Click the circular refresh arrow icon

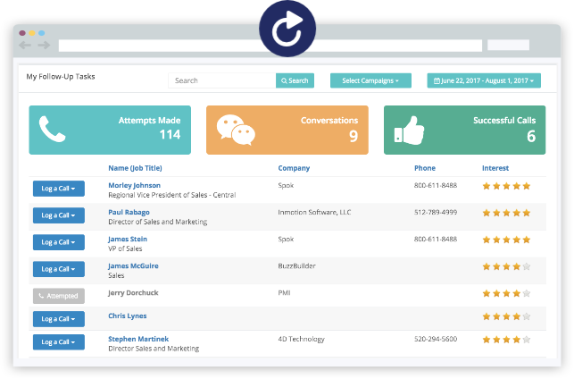point(287,29)
